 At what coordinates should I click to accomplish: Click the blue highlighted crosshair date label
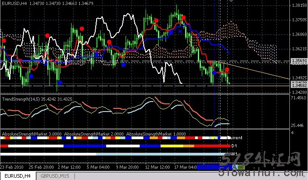pyautogui.click(x=214, y=167)
